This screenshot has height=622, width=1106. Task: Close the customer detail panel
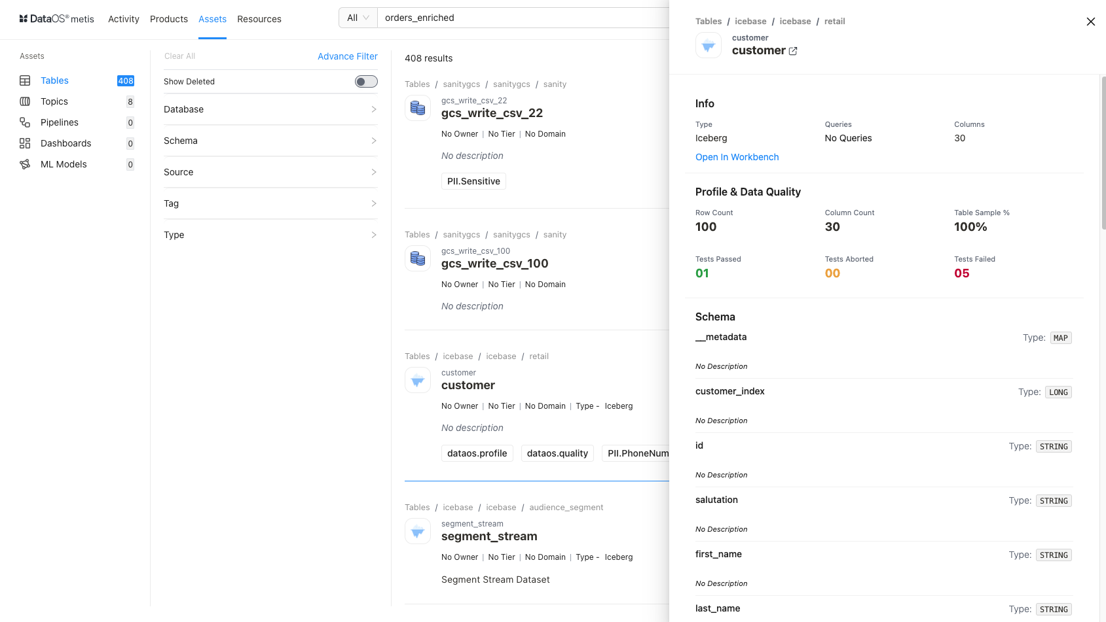click(x=1091, y=22)
